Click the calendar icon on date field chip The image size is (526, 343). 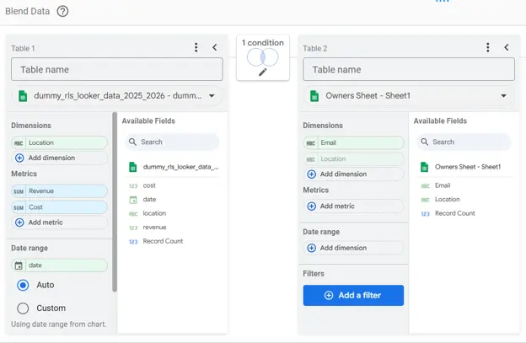pyautogui.click(x=19, y=265)
